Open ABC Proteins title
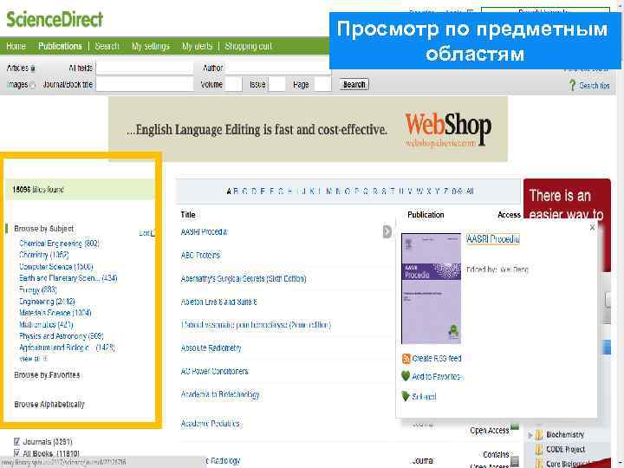This screenshot has height=468, width=624. pos(200,255)
